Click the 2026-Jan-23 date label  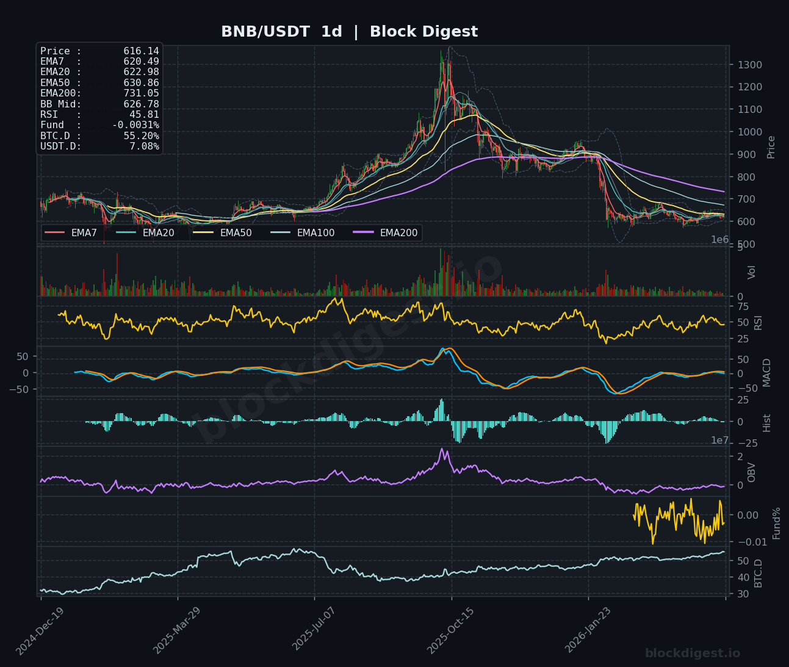tap(588, 631)
